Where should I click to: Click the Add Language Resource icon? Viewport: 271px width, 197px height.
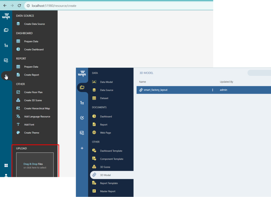coord(18,117)
